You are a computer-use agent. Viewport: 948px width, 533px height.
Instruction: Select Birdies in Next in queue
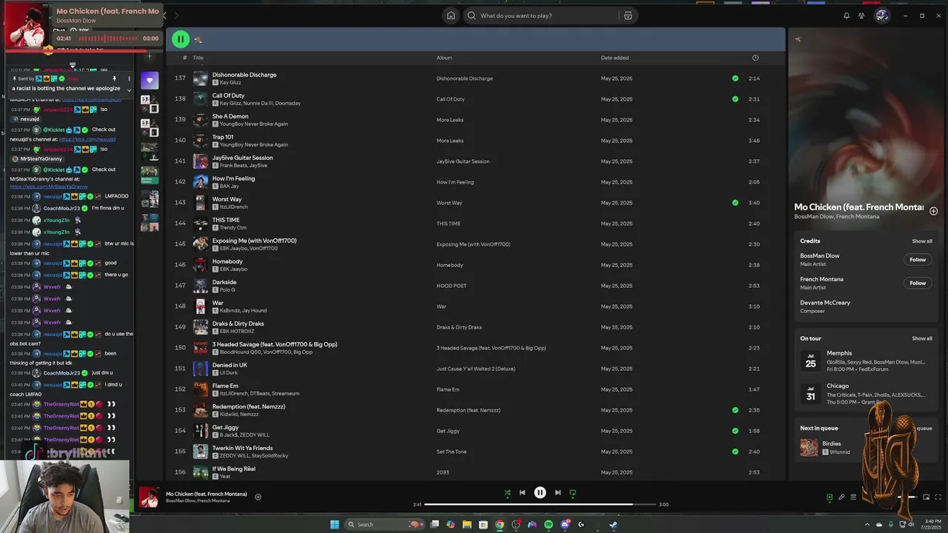(x=831, y=443)
